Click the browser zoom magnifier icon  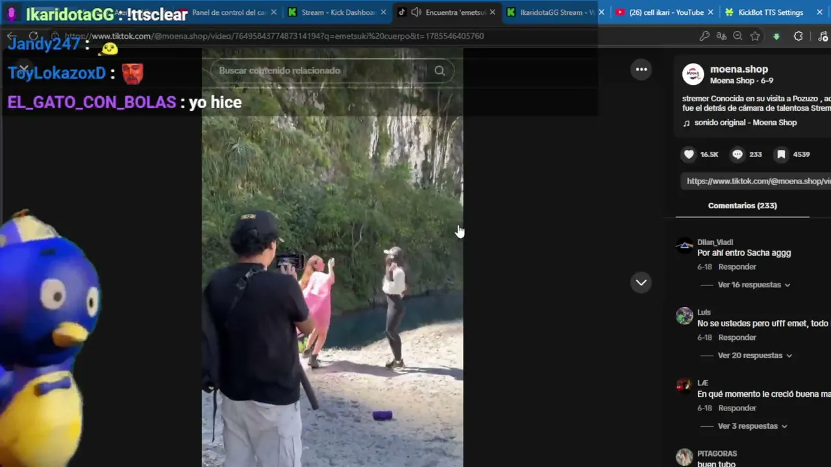(x=738, y=36)
